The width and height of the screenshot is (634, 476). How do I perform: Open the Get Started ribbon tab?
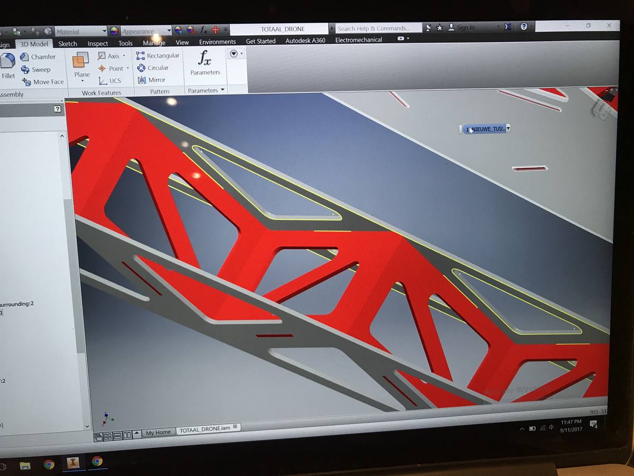pyautogui.click(x=260, y=41)
